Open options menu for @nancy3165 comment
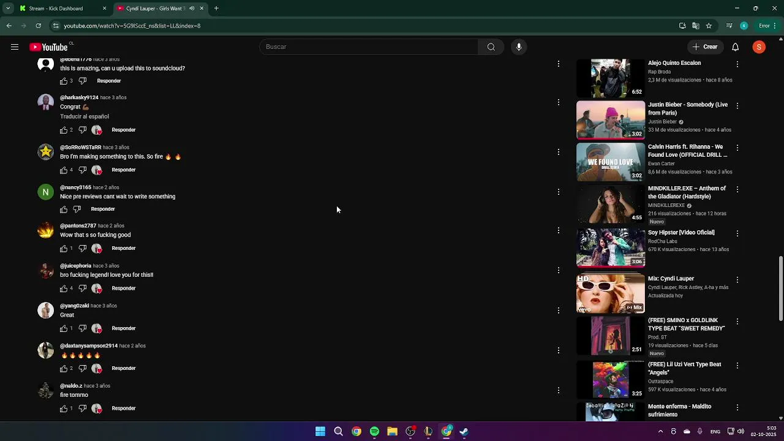The height and width of the screenshot is (441, 784). 558,192
